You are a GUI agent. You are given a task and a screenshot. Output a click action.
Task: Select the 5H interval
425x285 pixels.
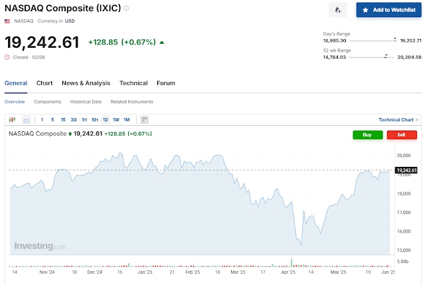tap(95, 120)
